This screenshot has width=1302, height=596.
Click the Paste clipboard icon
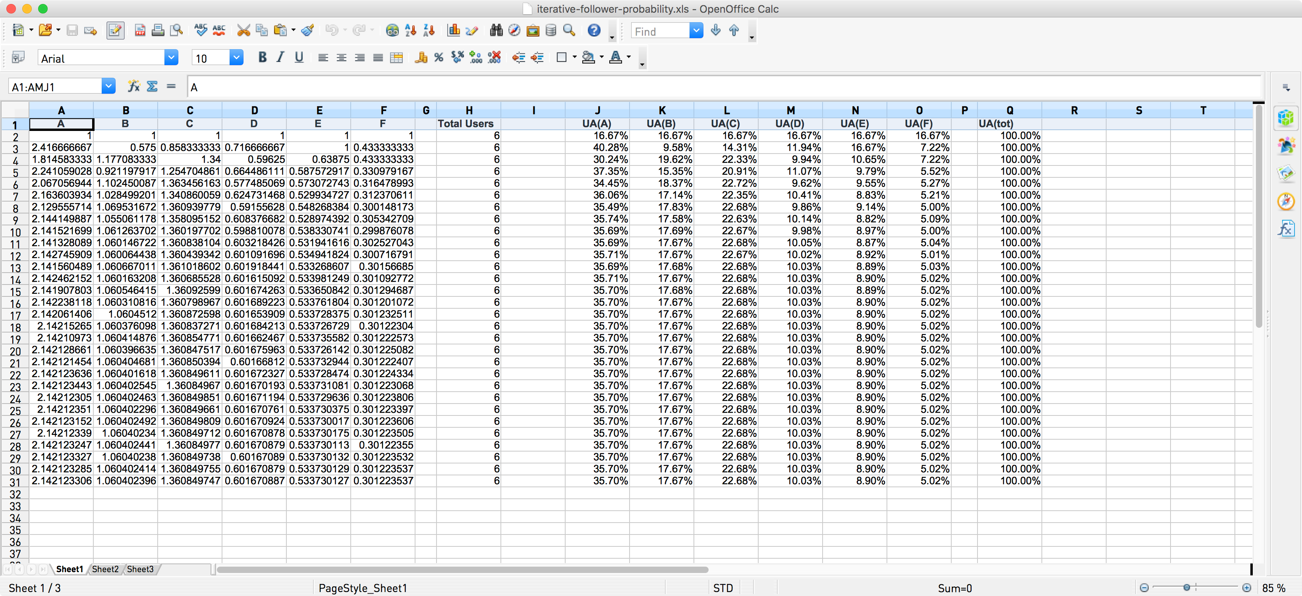click(280, 31)
